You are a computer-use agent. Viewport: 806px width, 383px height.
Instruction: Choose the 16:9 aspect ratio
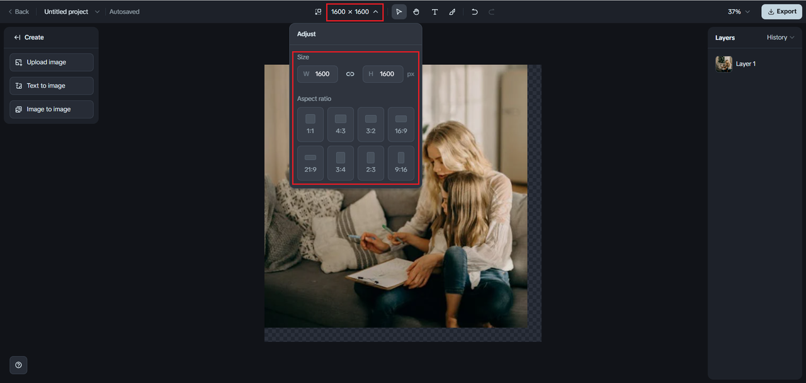tap(401, 124)
